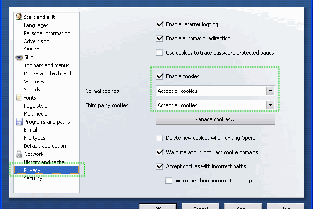313x209 pixels.
Task: Open the Security preferences section
Action: pos(33,178)
